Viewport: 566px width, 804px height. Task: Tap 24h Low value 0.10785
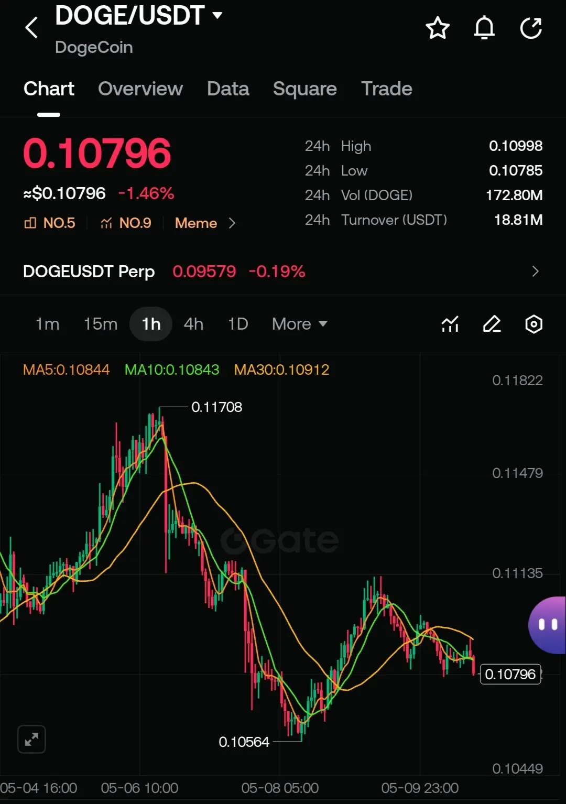point(516,171)
